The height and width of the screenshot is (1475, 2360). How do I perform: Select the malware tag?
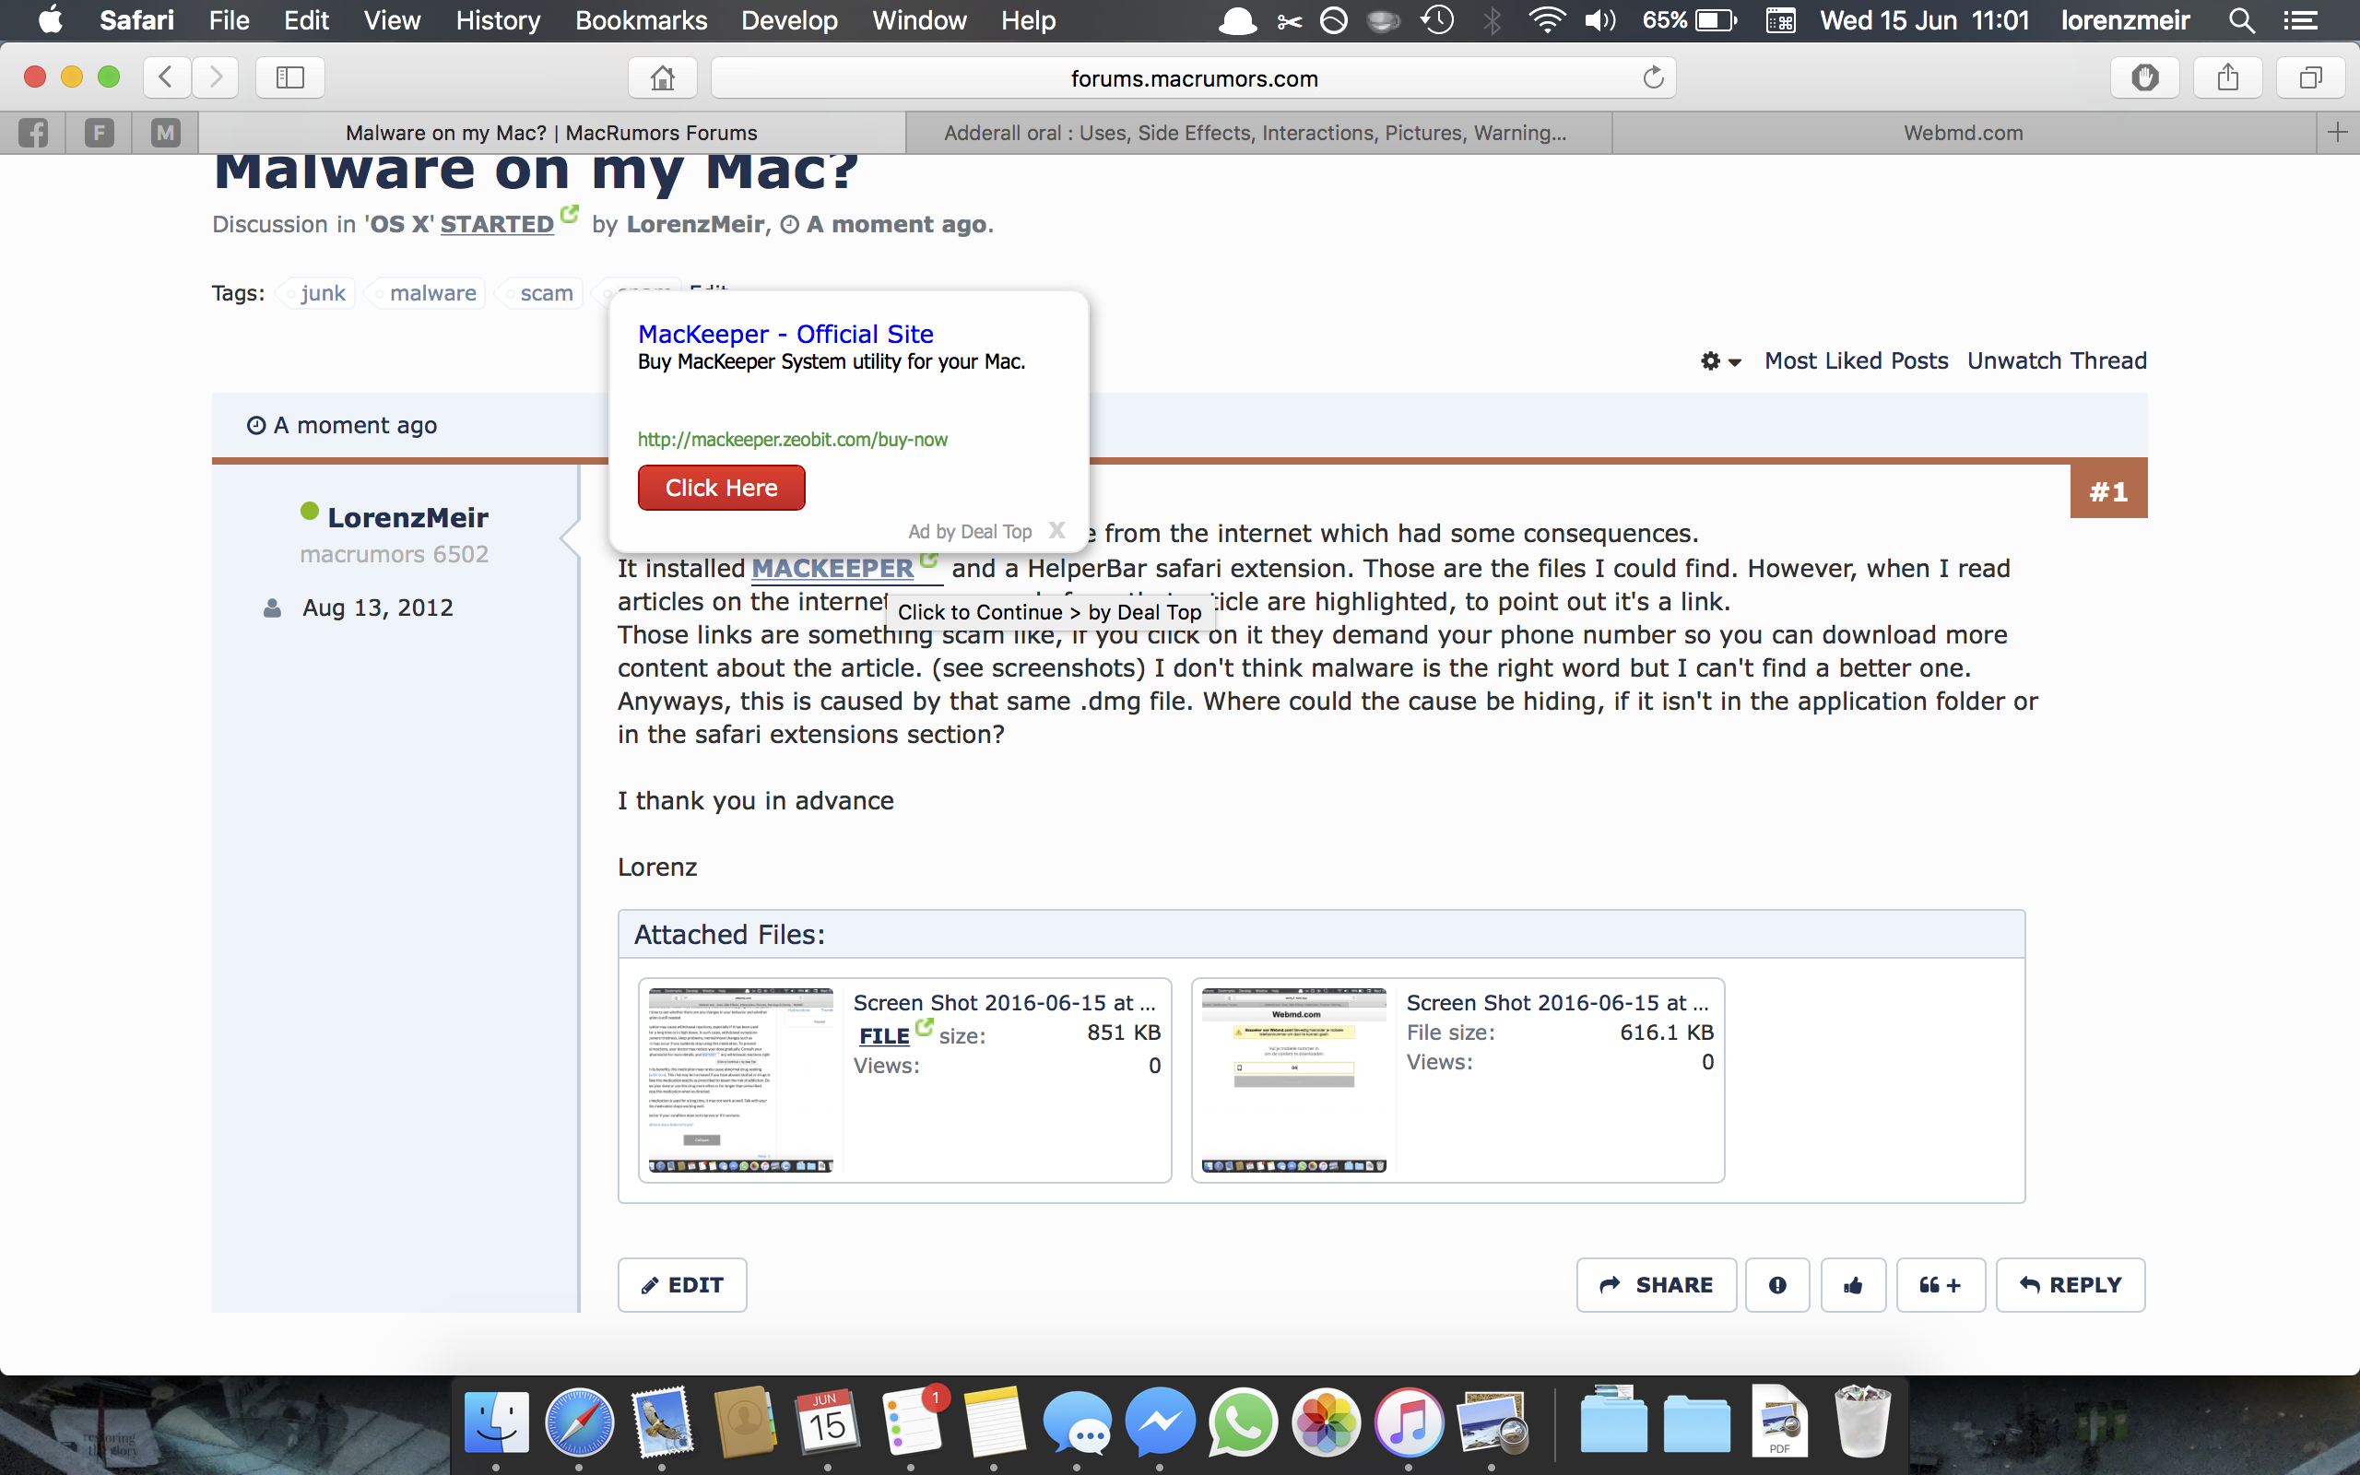425,292
